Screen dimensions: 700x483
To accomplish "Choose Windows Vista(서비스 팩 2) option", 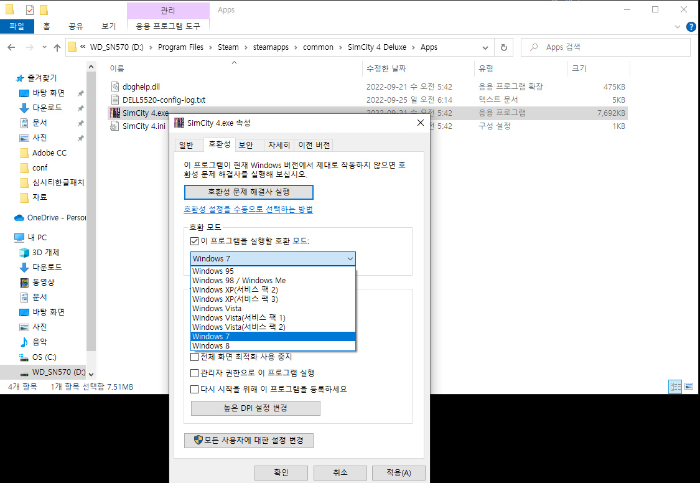I will (x=273, y=327).
